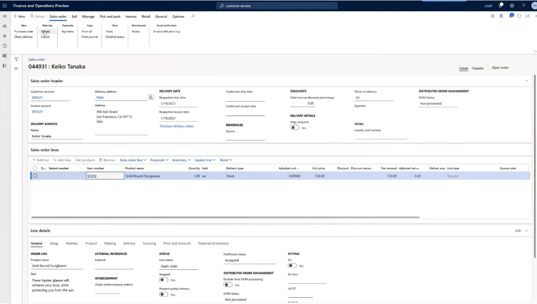537x304 pixels.
Task: Open the app launcher waffle icon
Action: [x=5, y=5]
